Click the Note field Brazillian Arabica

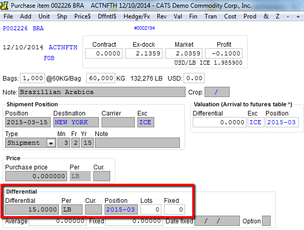tap(102, 92)
